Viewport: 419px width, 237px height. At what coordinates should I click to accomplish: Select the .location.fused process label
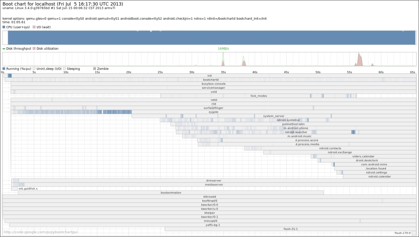[x=375, y=168]
